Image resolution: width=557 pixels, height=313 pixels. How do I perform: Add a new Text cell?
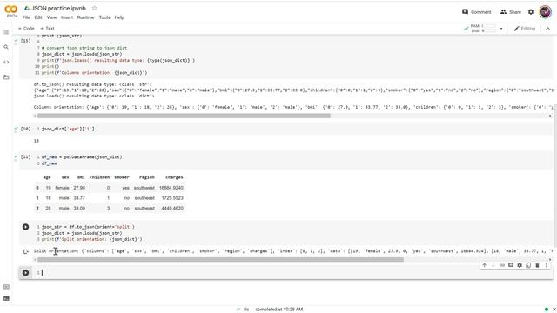click(x=47, y=29)
